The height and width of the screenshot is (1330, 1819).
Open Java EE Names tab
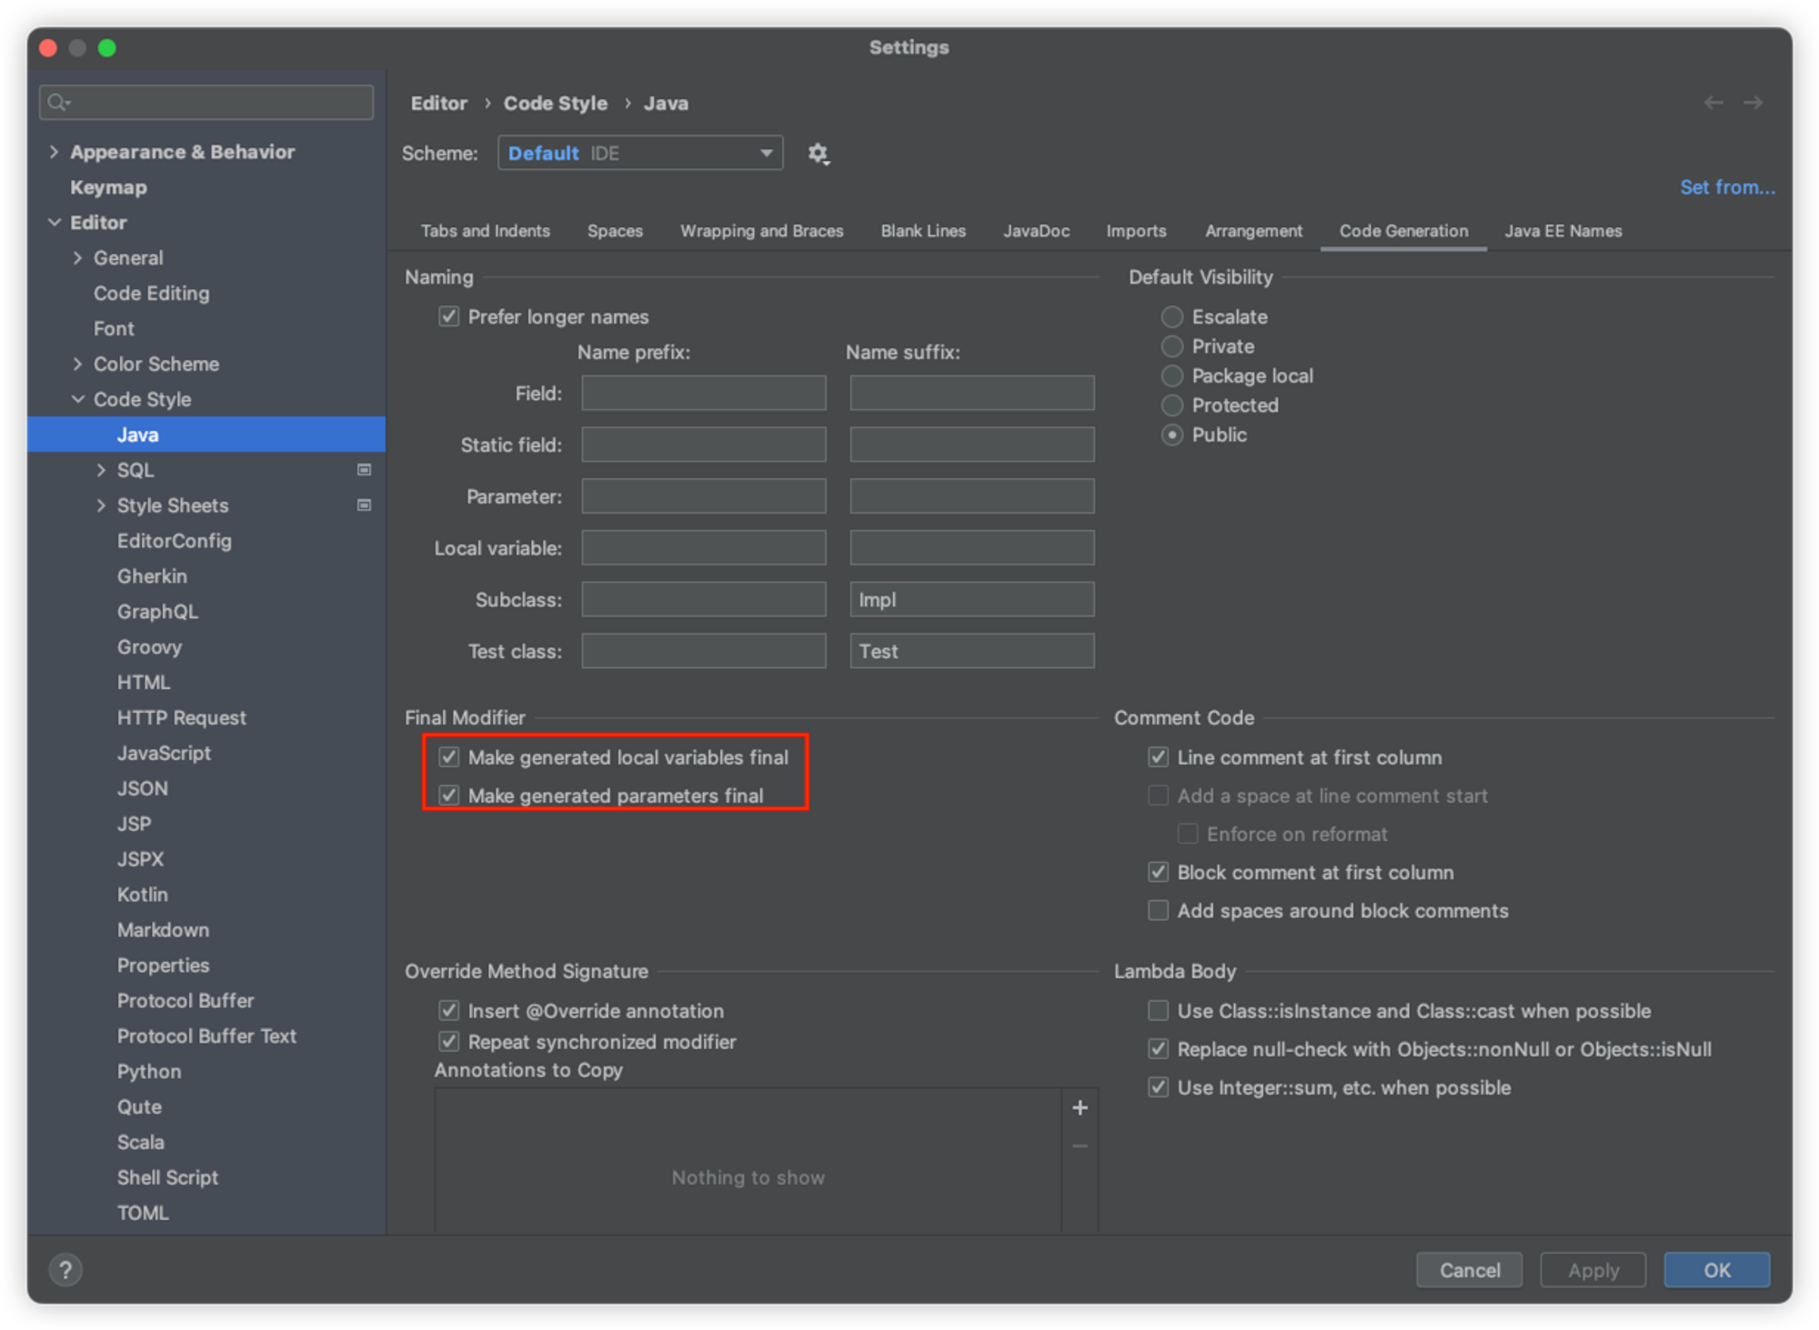tap(1563, 231)
